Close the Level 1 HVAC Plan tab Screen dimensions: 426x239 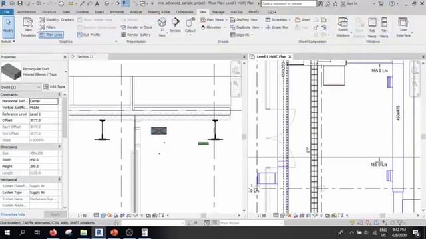pyautogui.click(x=290, y=56)
